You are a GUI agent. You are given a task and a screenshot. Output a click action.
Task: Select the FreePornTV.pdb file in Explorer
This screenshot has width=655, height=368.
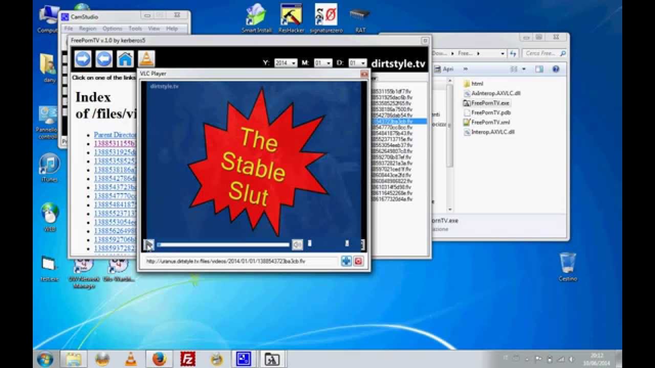(x=487, y=112)
